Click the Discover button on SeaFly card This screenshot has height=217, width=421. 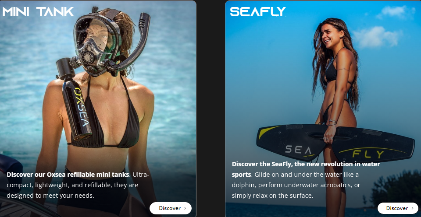coord(398,208)
